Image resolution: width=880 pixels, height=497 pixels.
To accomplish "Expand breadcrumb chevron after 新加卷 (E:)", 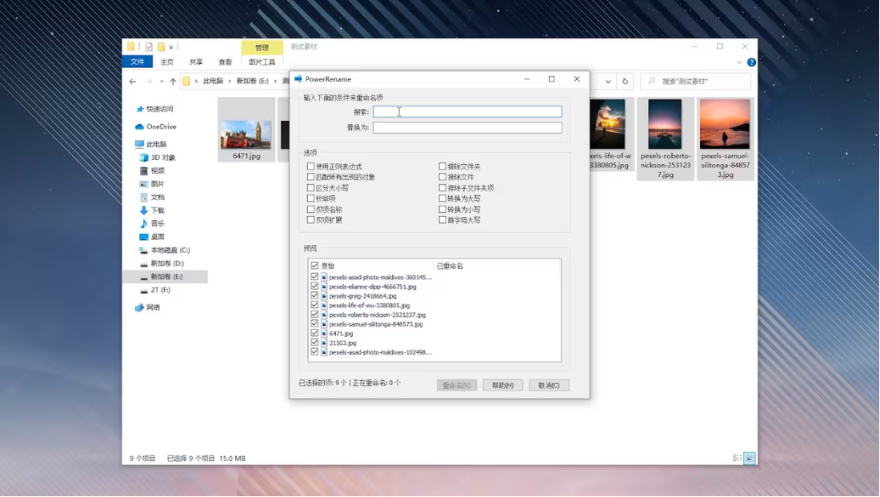I will (x=275, y=82).
